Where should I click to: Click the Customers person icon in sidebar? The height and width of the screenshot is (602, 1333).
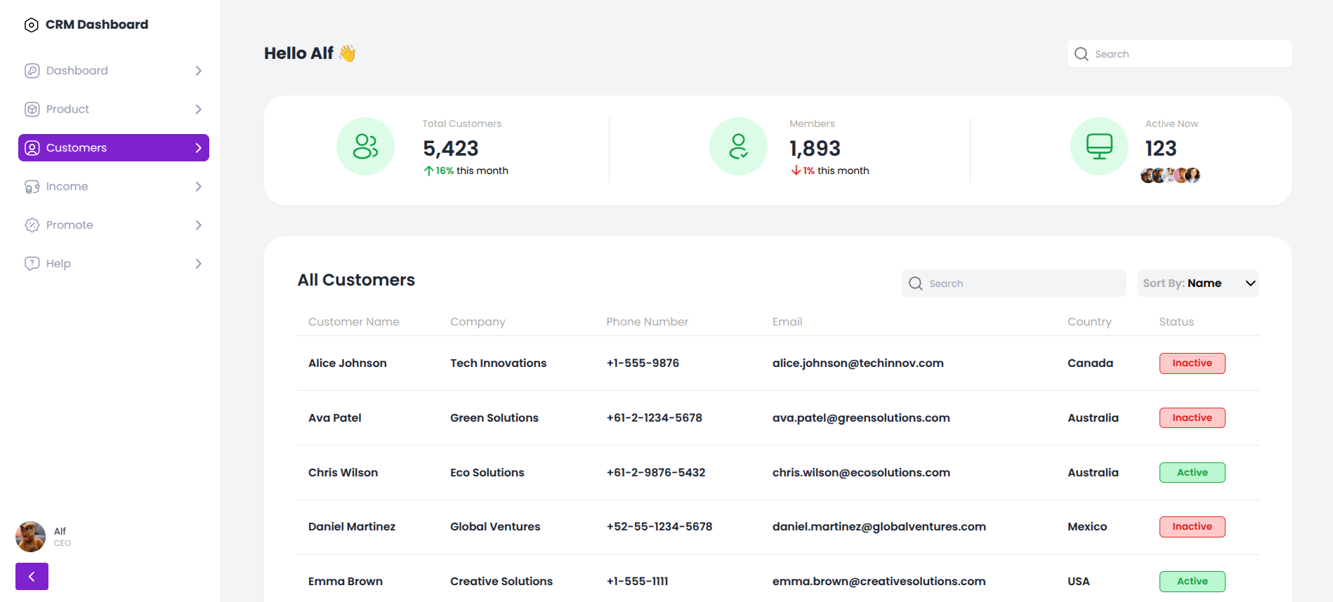pos(32,148)
